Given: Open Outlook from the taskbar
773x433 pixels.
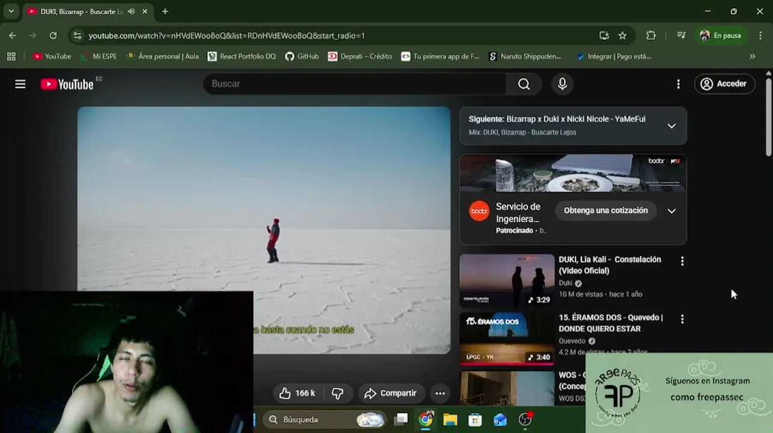Looking at the screenshot, I should 500,419.
